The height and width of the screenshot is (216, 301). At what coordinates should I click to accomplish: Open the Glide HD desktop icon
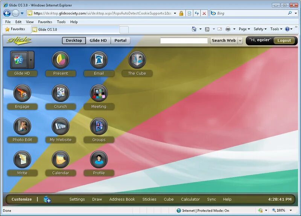click(x=19, y=60)
